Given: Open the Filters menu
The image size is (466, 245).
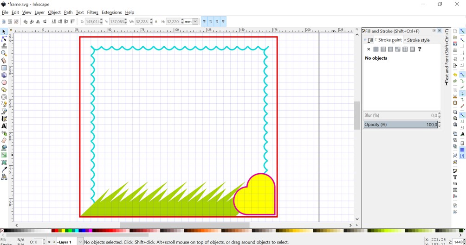Looking at the screenshot, I should [x=93, y=12].
